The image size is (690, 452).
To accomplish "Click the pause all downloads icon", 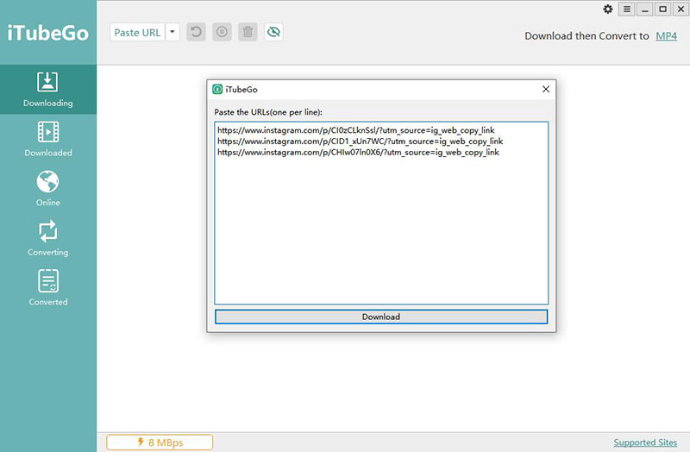I will coord(222,32).
